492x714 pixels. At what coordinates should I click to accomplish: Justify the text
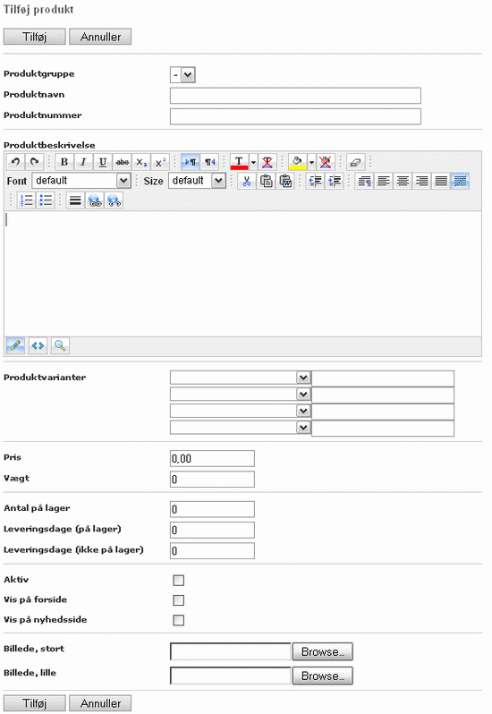click(x=441, y=181)
